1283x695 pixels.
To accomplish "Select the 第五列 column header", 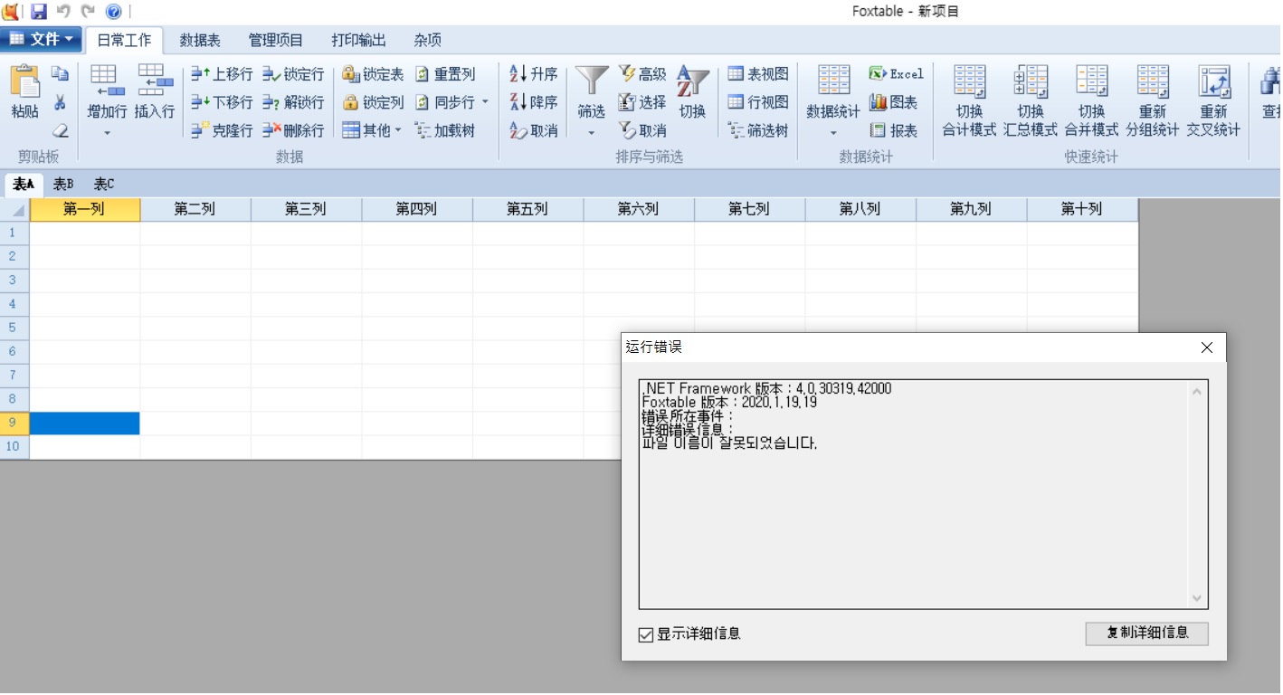I will (527, 209).
